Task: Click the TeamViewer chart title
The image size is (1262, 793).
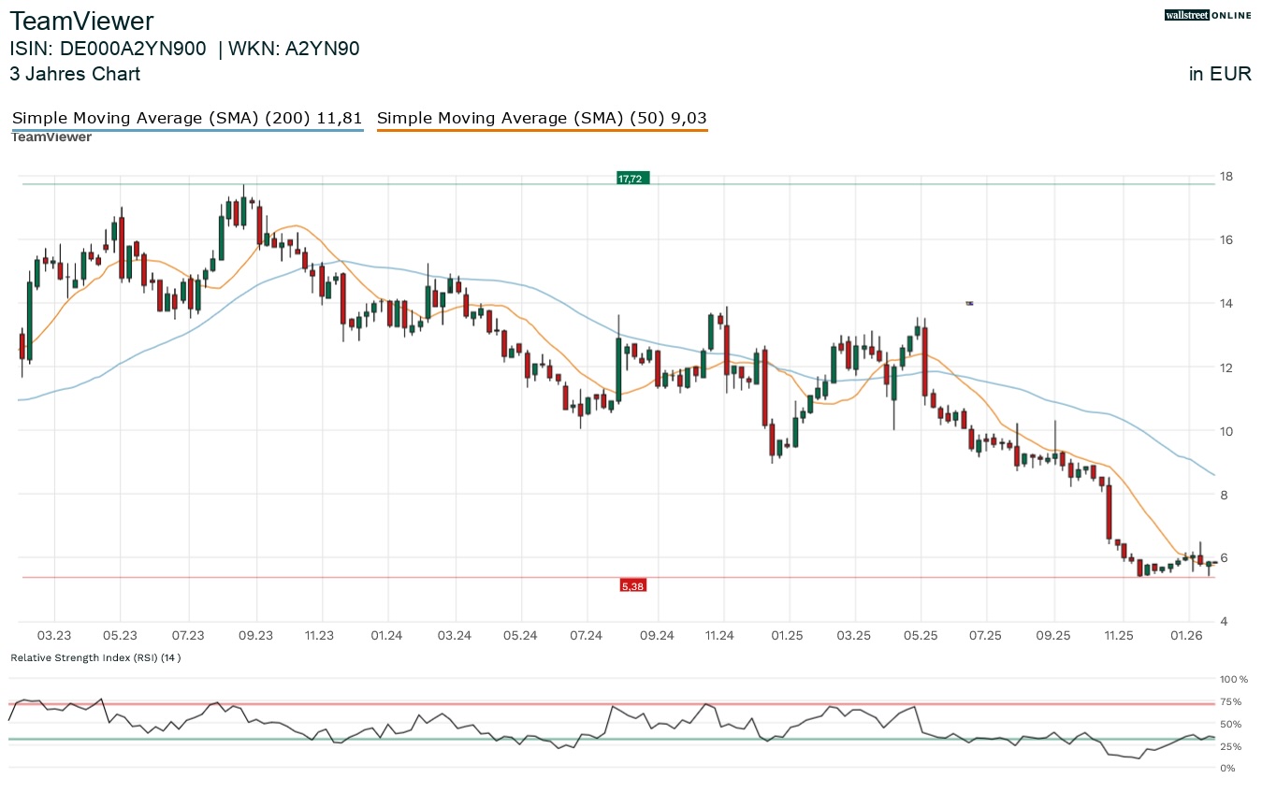Action: coord(81,22)
